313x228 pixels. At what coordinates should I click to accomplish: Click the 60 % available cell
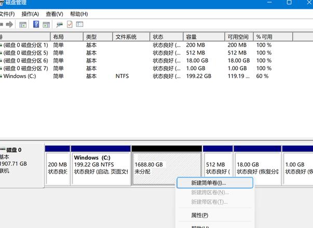click(x=262, y=76)
